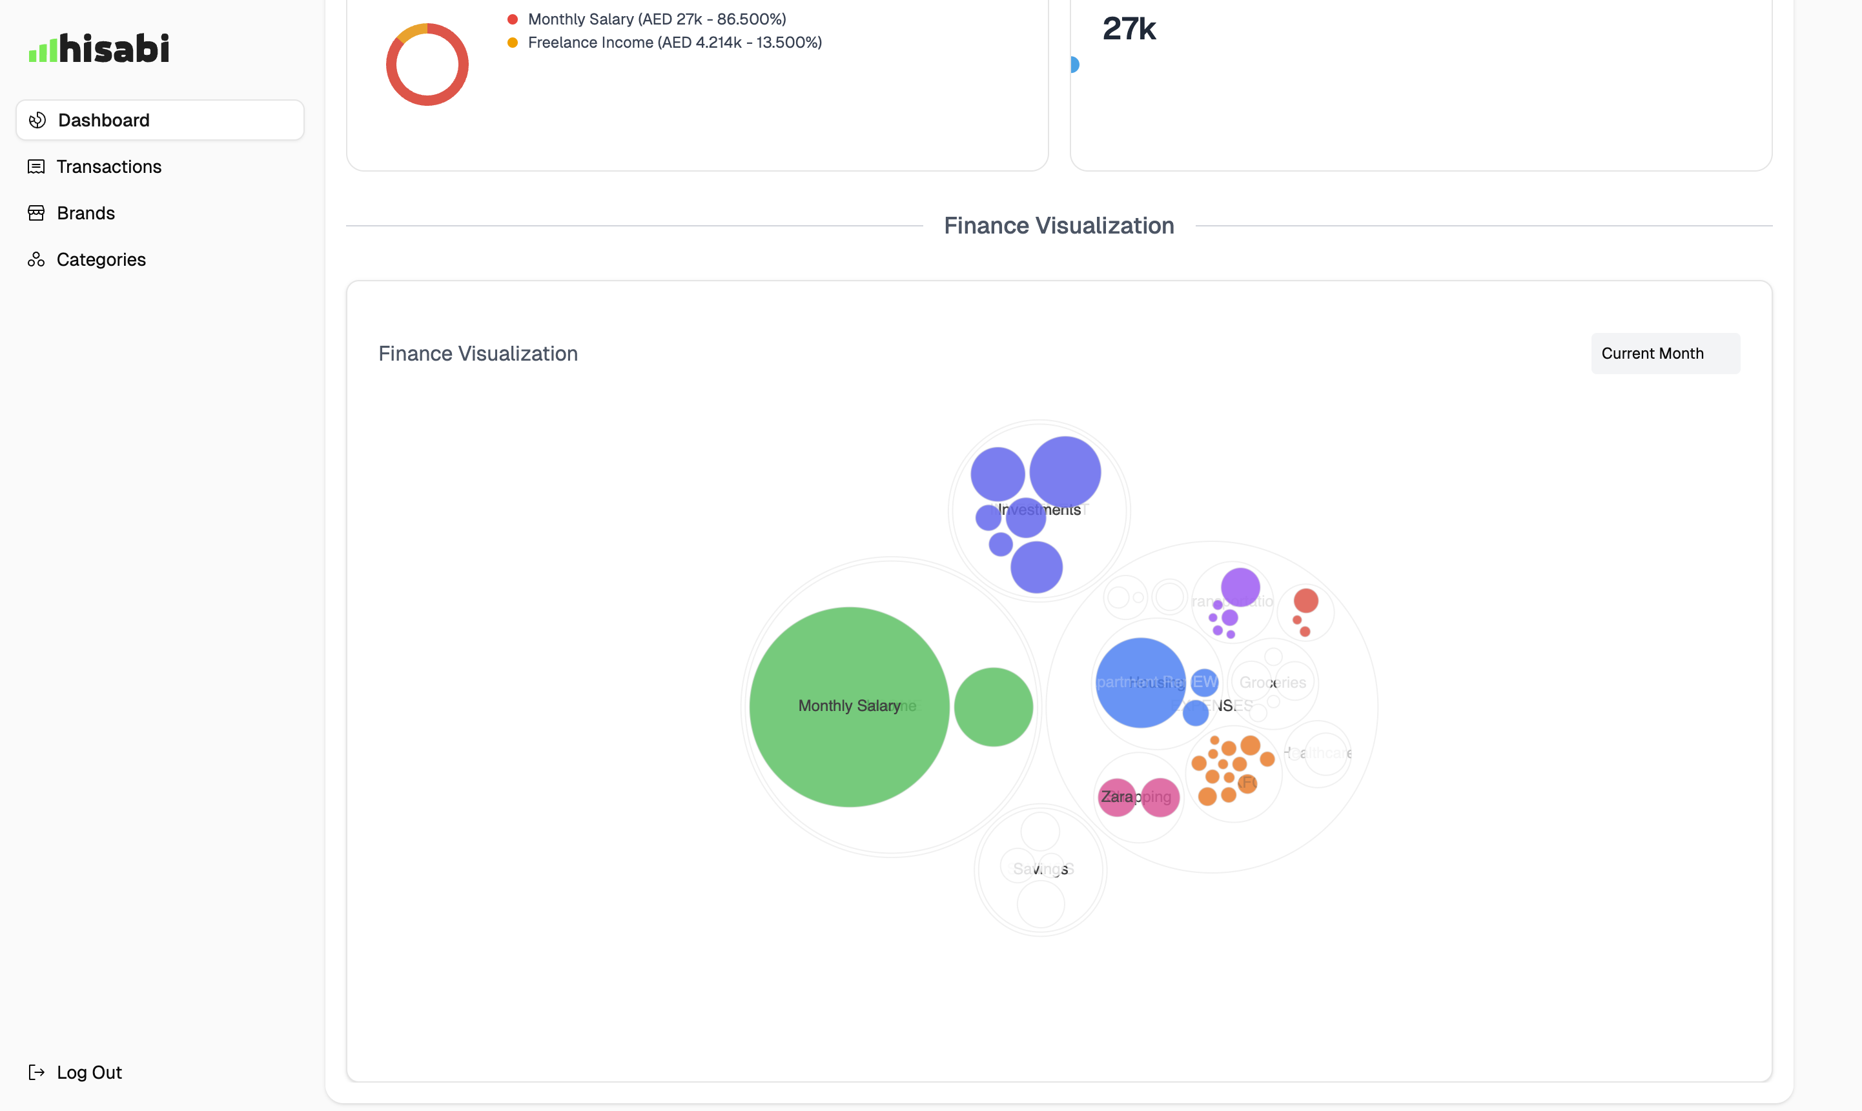Open the Transactions page from sidebar
Image resolution: width=1862 pixels, height=1111 pixels.
109,166
